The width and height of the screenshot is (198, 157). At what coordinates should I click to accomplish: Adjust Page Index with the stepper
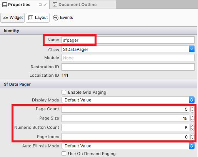click(192, 137)
